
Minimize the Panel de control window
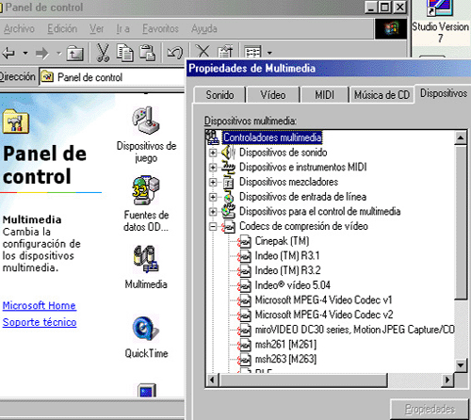tap(371, 7)
